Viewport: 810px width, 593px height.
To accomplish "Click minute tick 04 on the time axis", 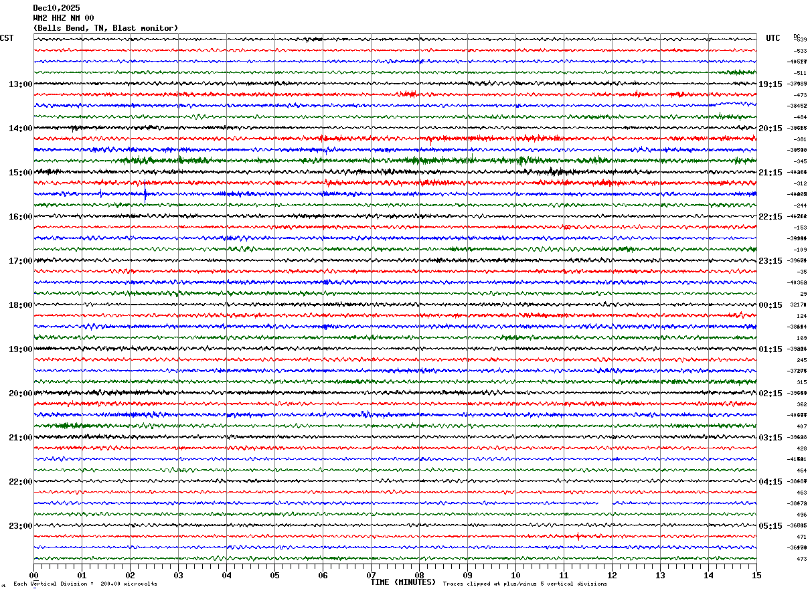I will pyautogui.click(x=226, y=575).
